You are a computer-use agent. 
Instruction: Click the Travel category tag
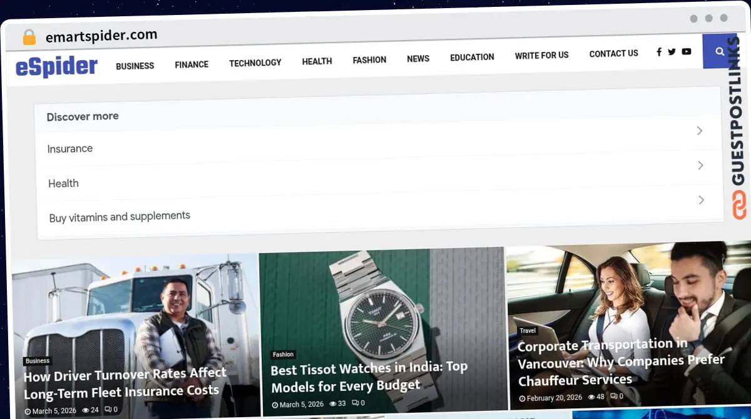click(528, 331)
